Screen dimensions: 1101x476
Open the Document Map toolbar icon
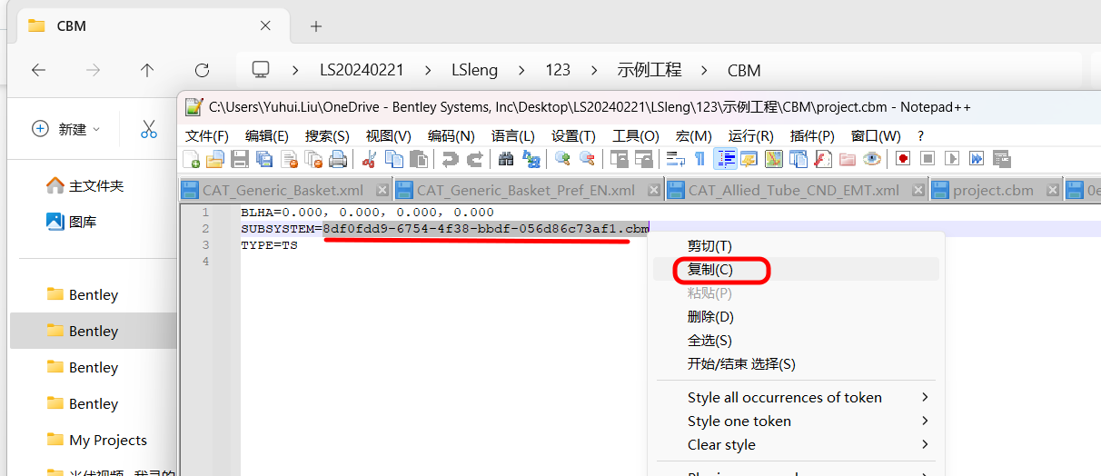773,159
